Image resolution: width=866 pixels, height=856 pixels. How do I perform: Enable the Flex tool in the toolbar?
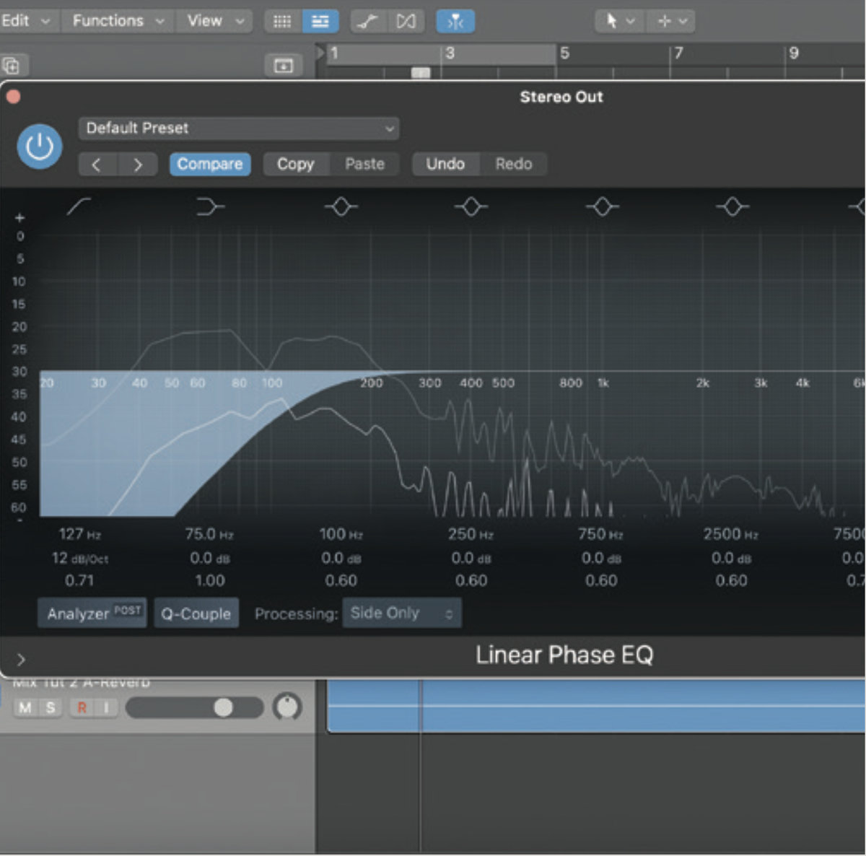455,21
